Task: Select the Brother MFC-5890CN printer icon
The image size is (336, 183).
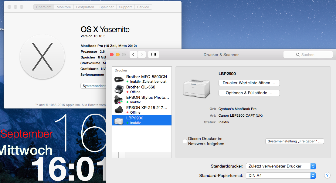Action: tap(119, 79)
